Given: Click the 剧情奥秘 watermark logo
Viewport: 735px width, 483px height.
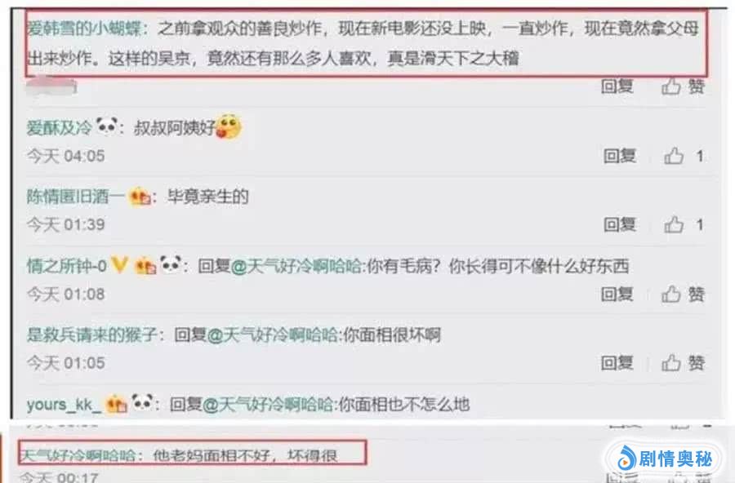Looking at the screenshot, I should click(x=664, y=458).
